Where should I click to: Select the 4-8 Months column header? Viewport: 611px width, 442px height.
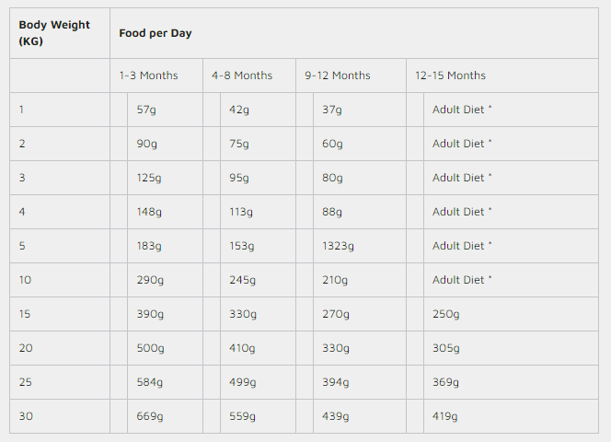click(x=242, y=76)
